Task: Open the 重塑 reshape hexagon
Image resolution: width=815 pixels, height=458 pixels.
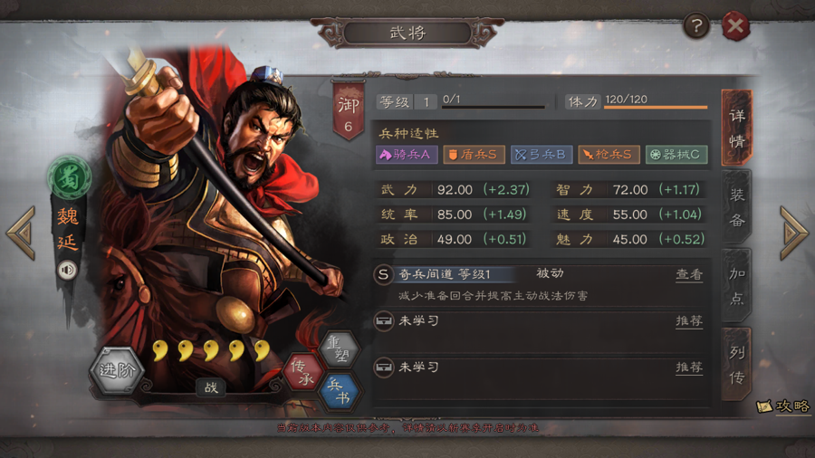Action: tap(340, 349)
